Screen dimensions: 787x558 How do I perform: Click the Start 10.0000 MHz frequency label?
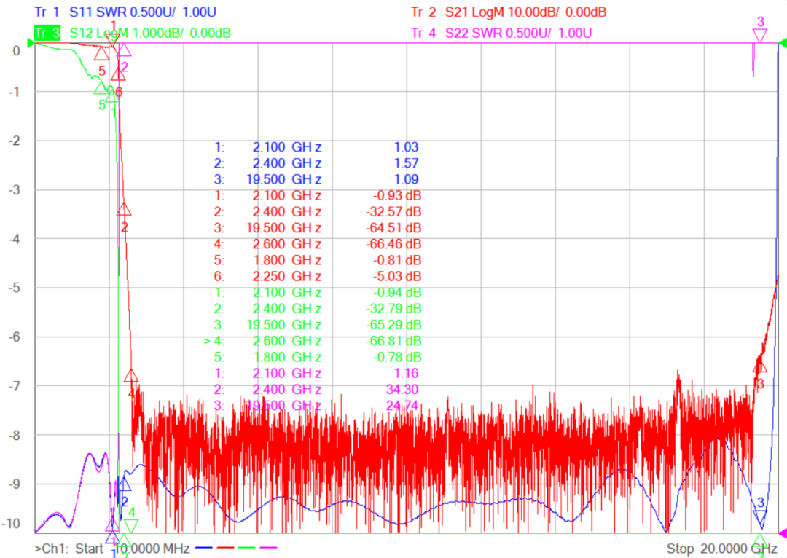click(133, 549)
